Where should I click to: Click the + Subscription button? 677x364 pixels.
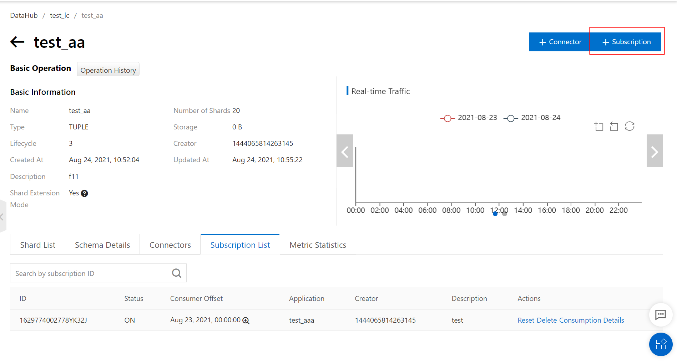(x=626, y=42)
